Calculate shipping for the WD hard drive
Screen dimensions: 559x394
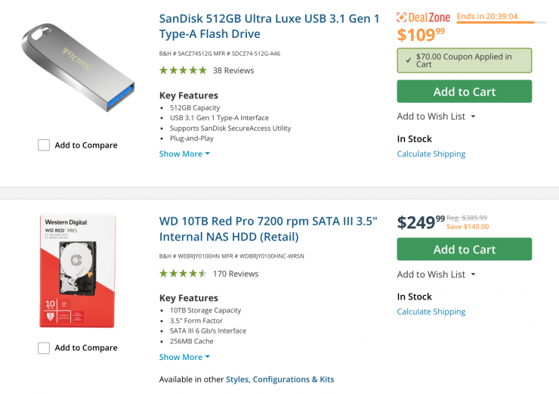[431, 312]
